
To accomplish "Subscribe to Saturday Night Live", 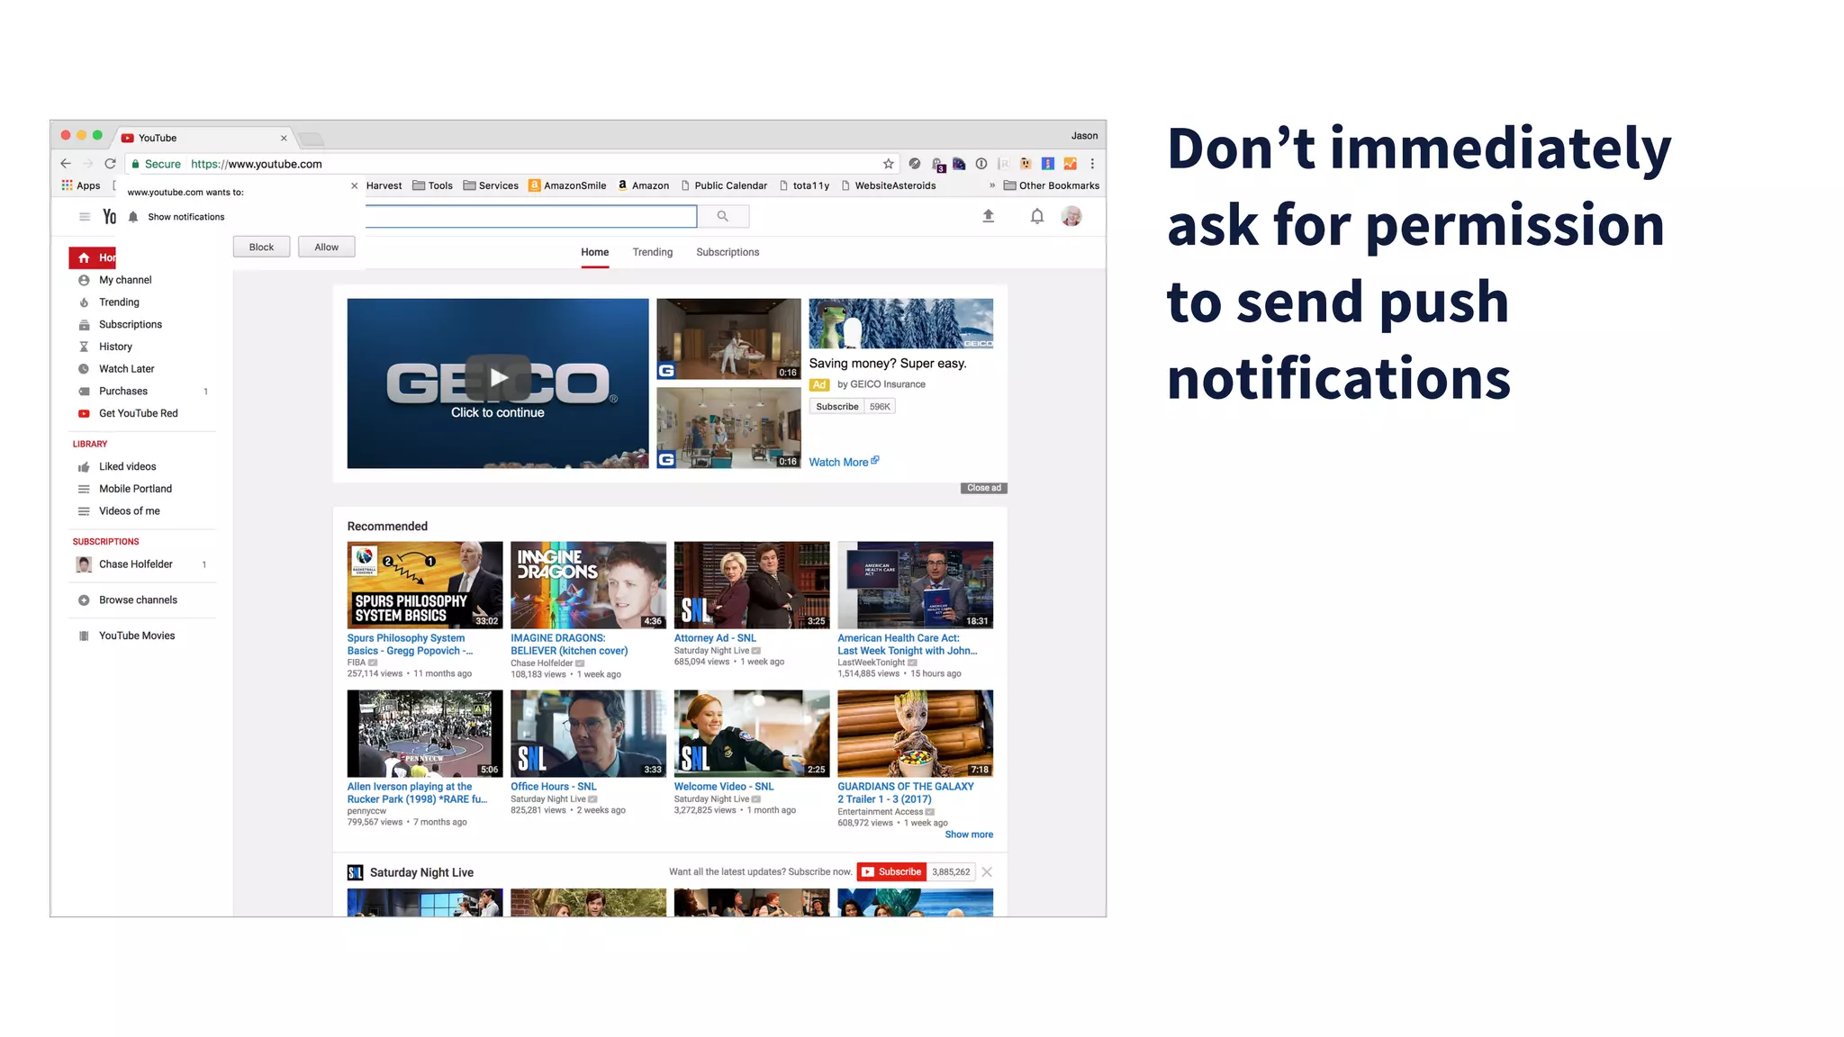I will tap(890, 872).
